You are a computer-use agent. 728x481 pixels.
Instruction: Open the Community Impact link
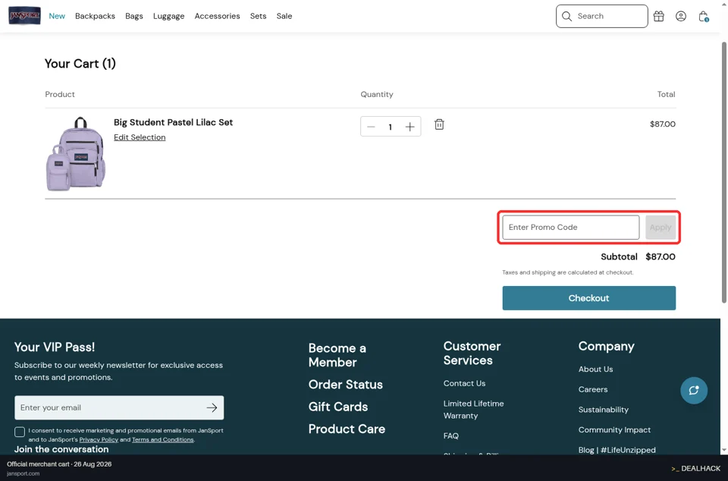tap(614, 430)
